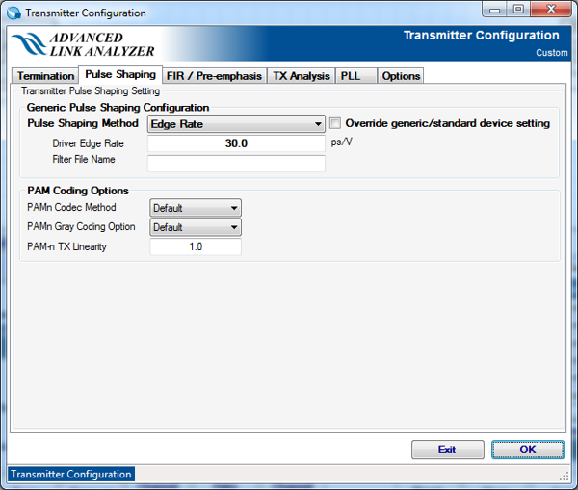Click the window resize grip icon
This screenshot has height=490, width=578.
pos(564,477)
